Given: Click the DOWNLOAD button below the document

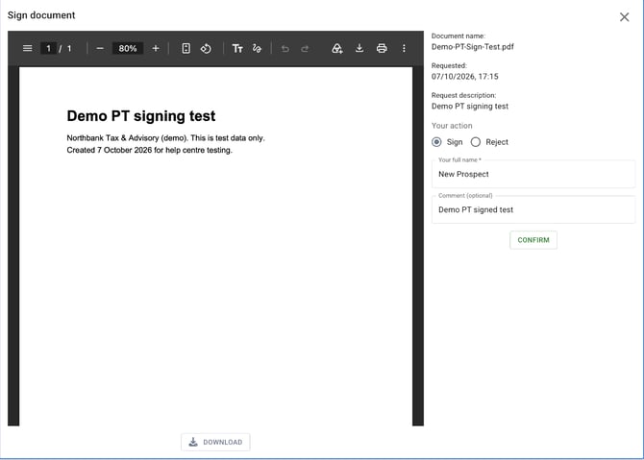Looking at the screenshot, I should tap(215, 442).
